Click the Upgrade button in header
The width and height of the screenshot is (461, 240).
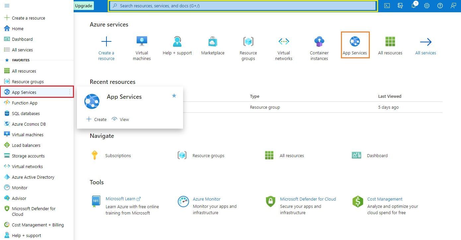point(84,6)
